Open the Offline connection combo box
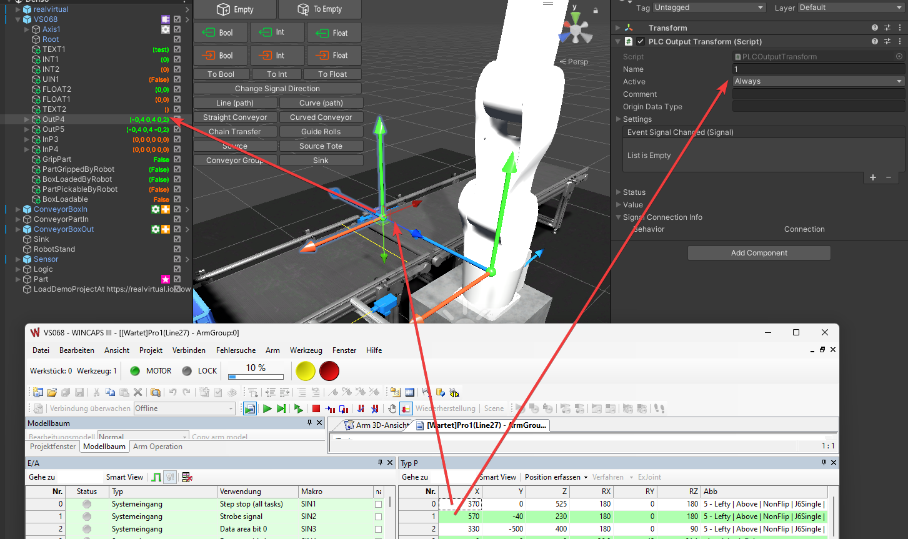Viewport: 908px width, 539px height. 184,408
